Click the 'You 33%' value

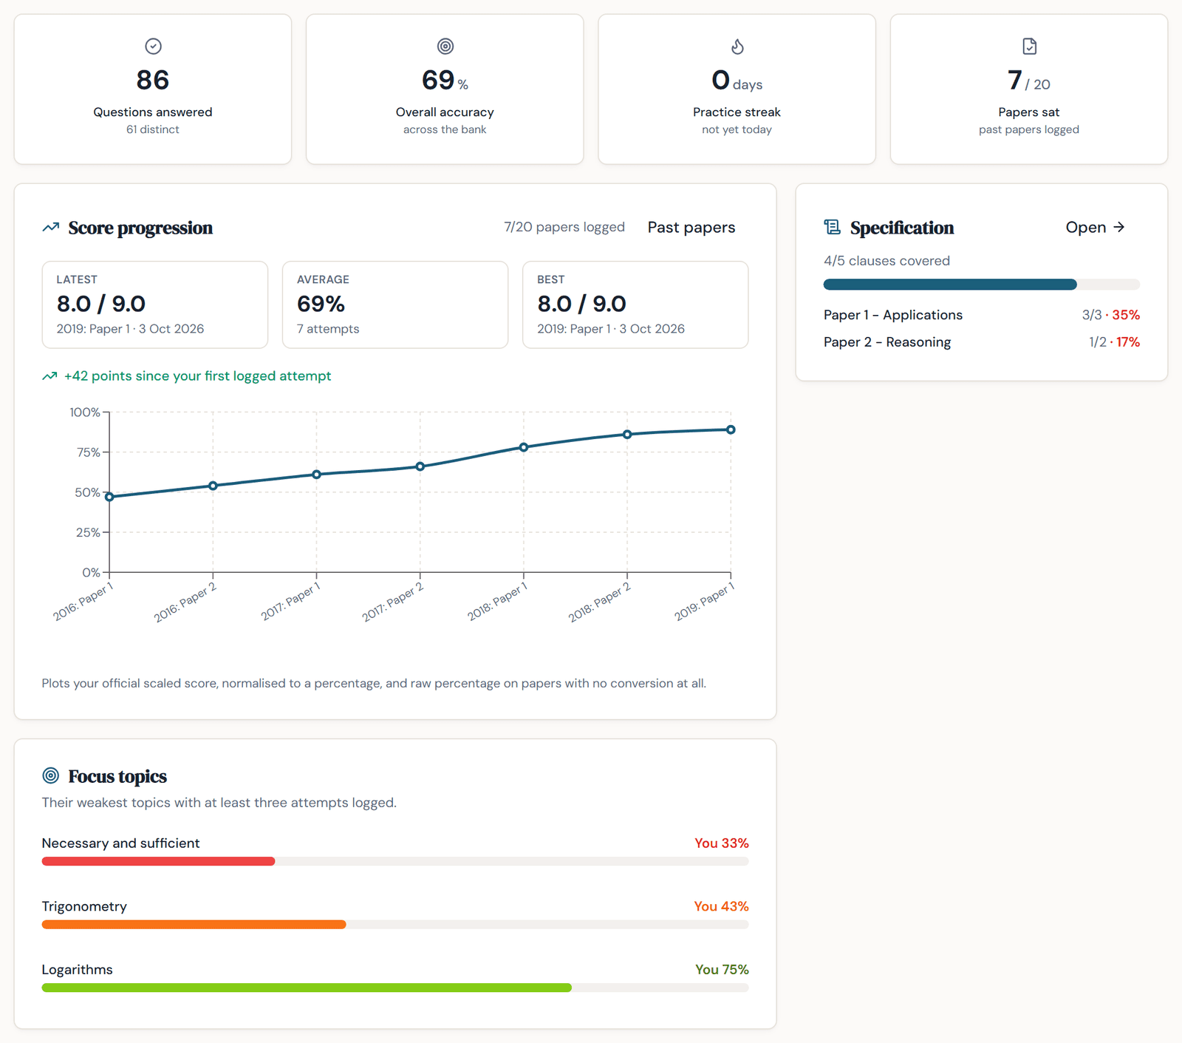tap(722, 843)
